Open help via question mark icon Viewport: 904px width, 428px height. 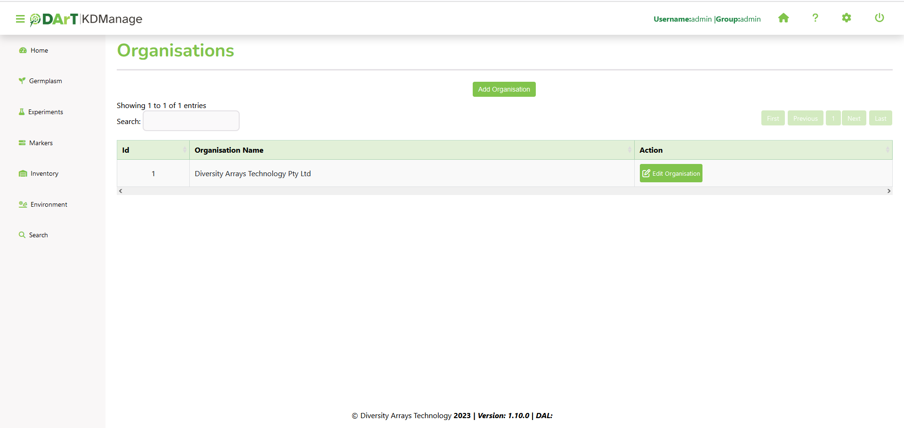815,18
